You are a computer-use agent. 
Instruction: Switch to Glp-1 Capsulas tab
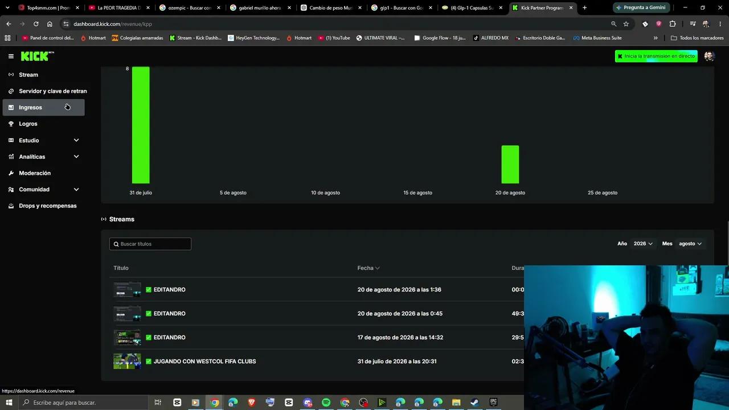coord(472,8)
